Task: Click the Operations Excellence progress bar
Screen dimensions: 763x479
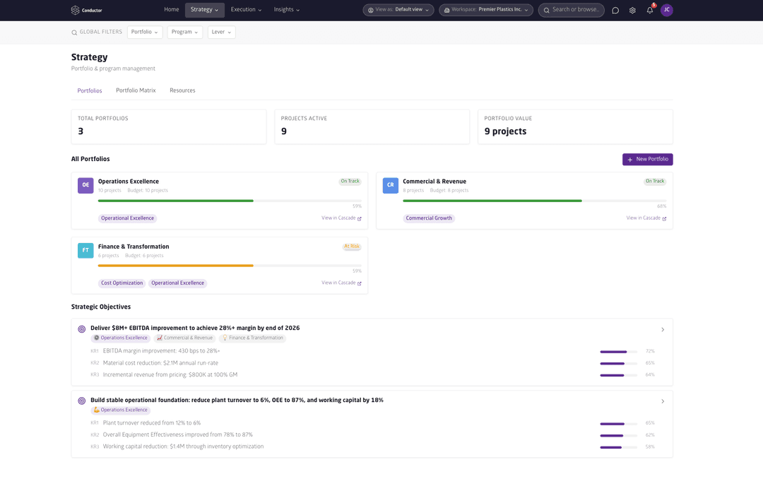Action: click(x=230, y=201)
